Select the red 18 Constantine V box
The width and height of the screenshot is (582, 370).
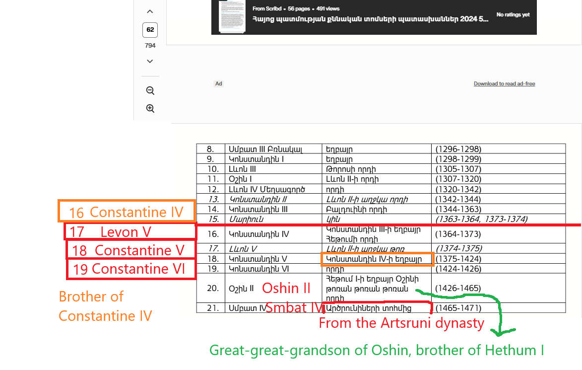(130, 250)
